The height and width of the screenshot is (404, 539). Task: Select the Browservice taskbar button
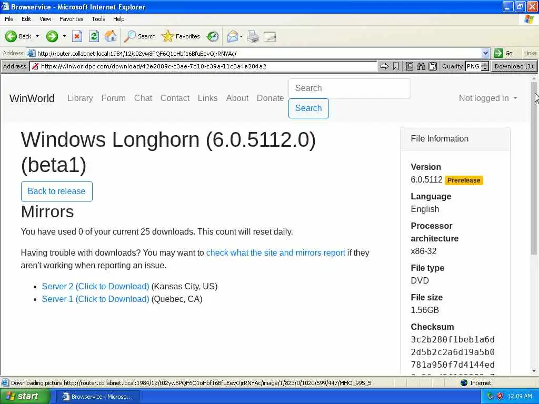pyautogui.click(x=97, y=397)
